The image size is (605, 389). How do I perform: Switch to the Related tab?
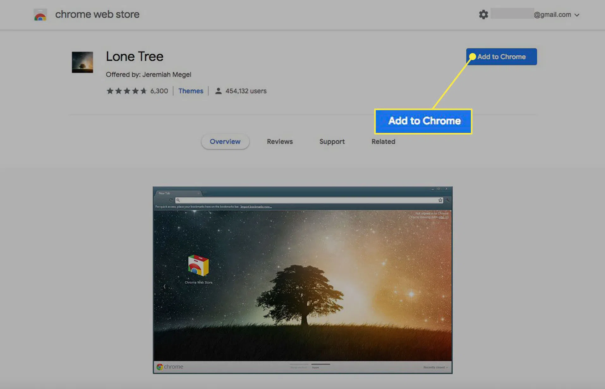pos(383,142)
